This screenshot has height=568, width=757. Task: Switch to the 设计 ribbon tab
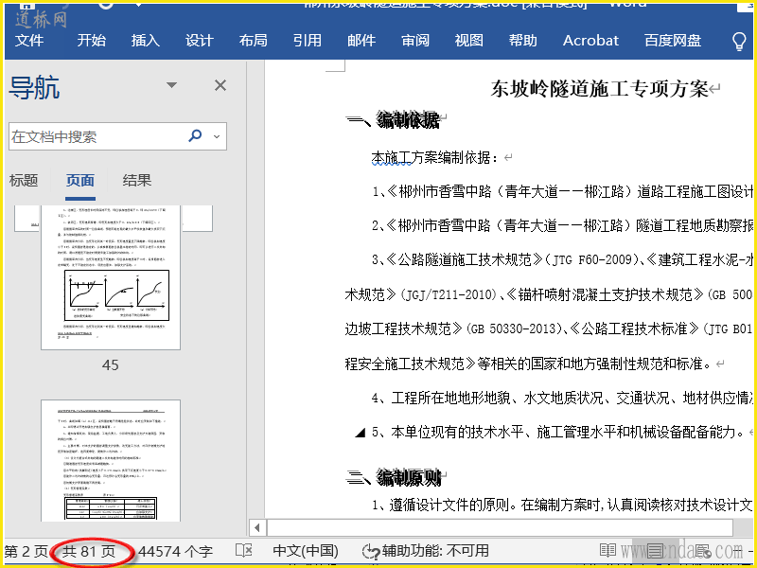200,41
